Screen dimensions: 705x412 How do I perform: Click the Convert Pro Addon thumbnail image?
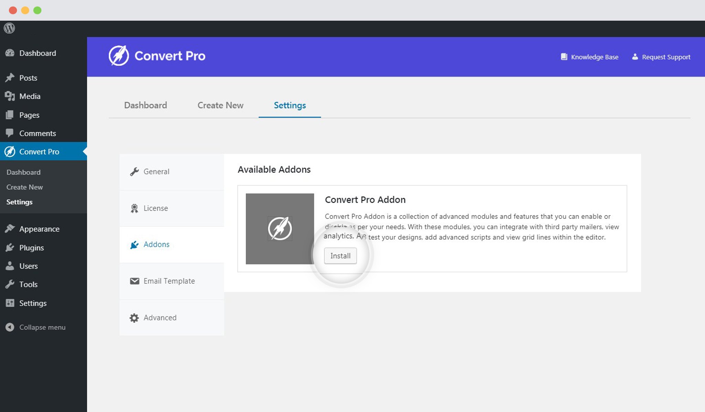point(280,229)
